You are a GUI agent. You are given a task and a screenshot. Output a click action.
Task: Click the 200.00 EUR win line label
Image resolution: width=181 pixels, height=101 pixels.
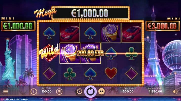pyautogui.click(x=90, y=53)
